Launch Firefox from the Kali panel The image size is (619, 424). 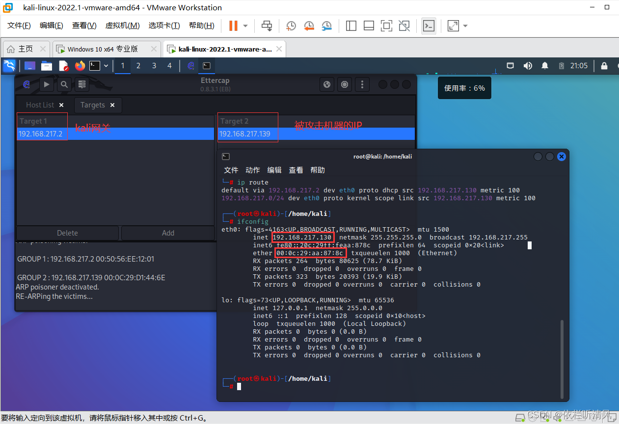click(x=80, y=65)
